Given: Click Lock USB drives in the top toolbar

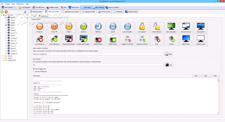Looking at the screenshot, I should pyautogui.click(x=38, y=7).
